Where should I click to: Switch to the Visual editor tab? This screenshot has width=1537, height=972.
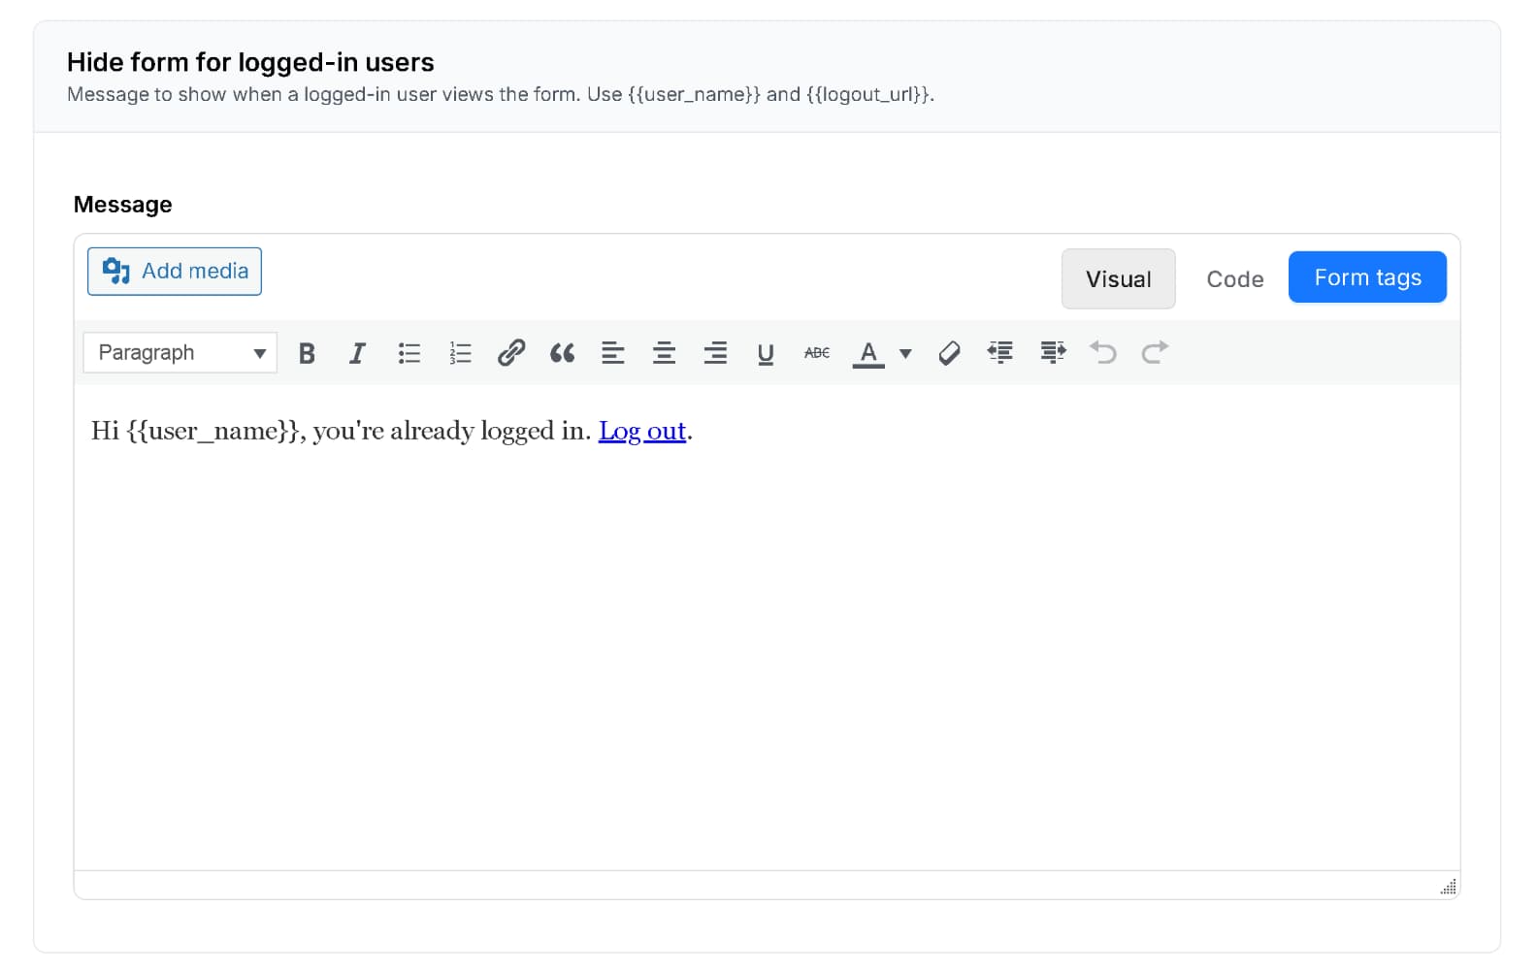[x=1118, y=279]
